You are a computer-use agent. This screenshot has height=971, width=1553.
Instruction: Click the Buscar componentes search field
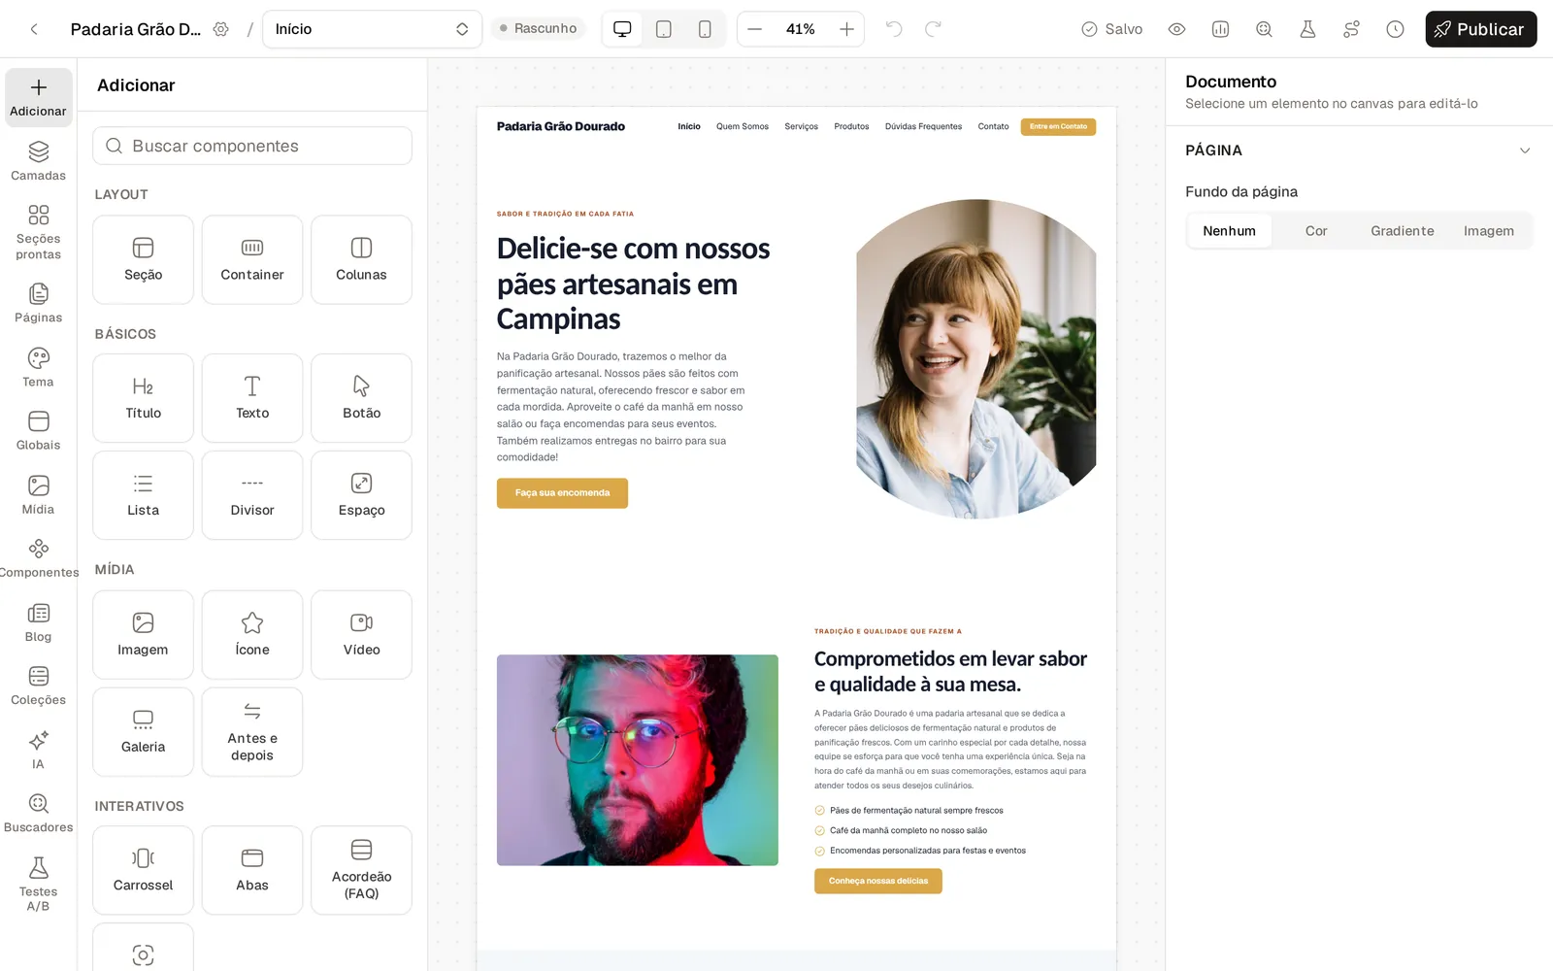(x=252, y=146)
